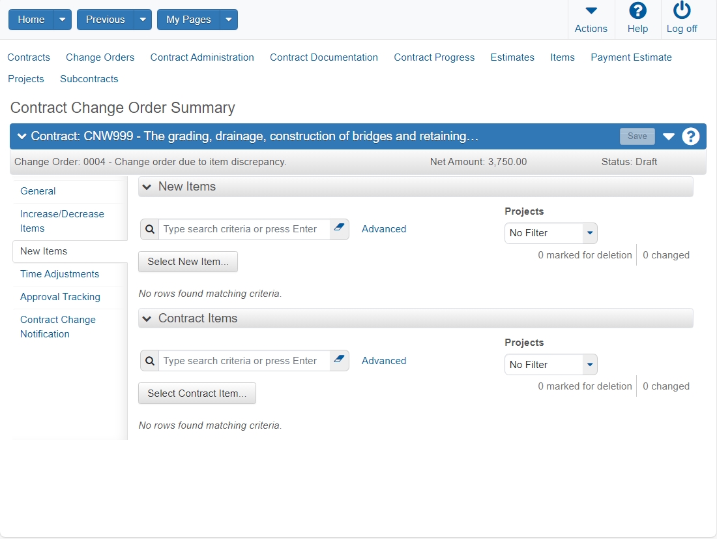717x539 pixels.
Task: Switch to Approval Tracking tab
Action: tap(61, 297)
